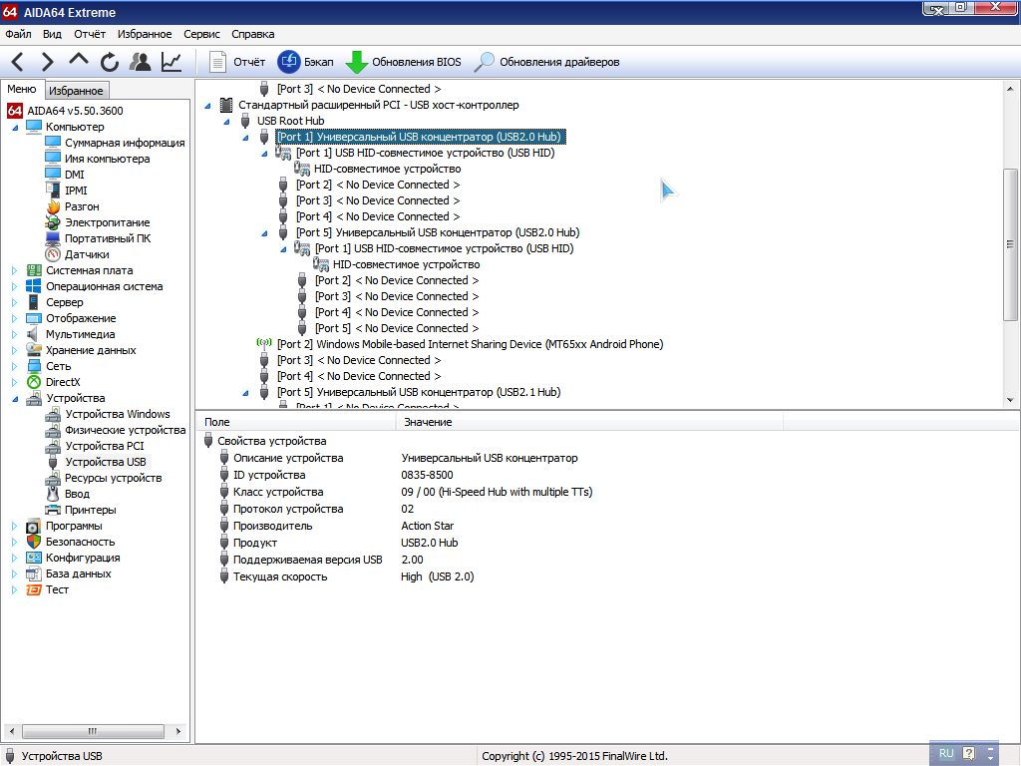Click the Up level arrow icon
The image size is (1021, 766).
[78, 61]
